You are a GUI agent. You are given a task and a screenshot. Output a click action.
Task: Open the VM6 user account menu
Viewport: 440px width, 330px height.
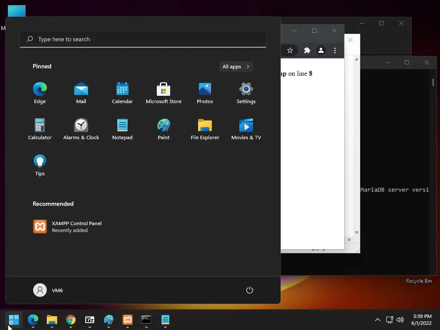click(x=48, y=290)
